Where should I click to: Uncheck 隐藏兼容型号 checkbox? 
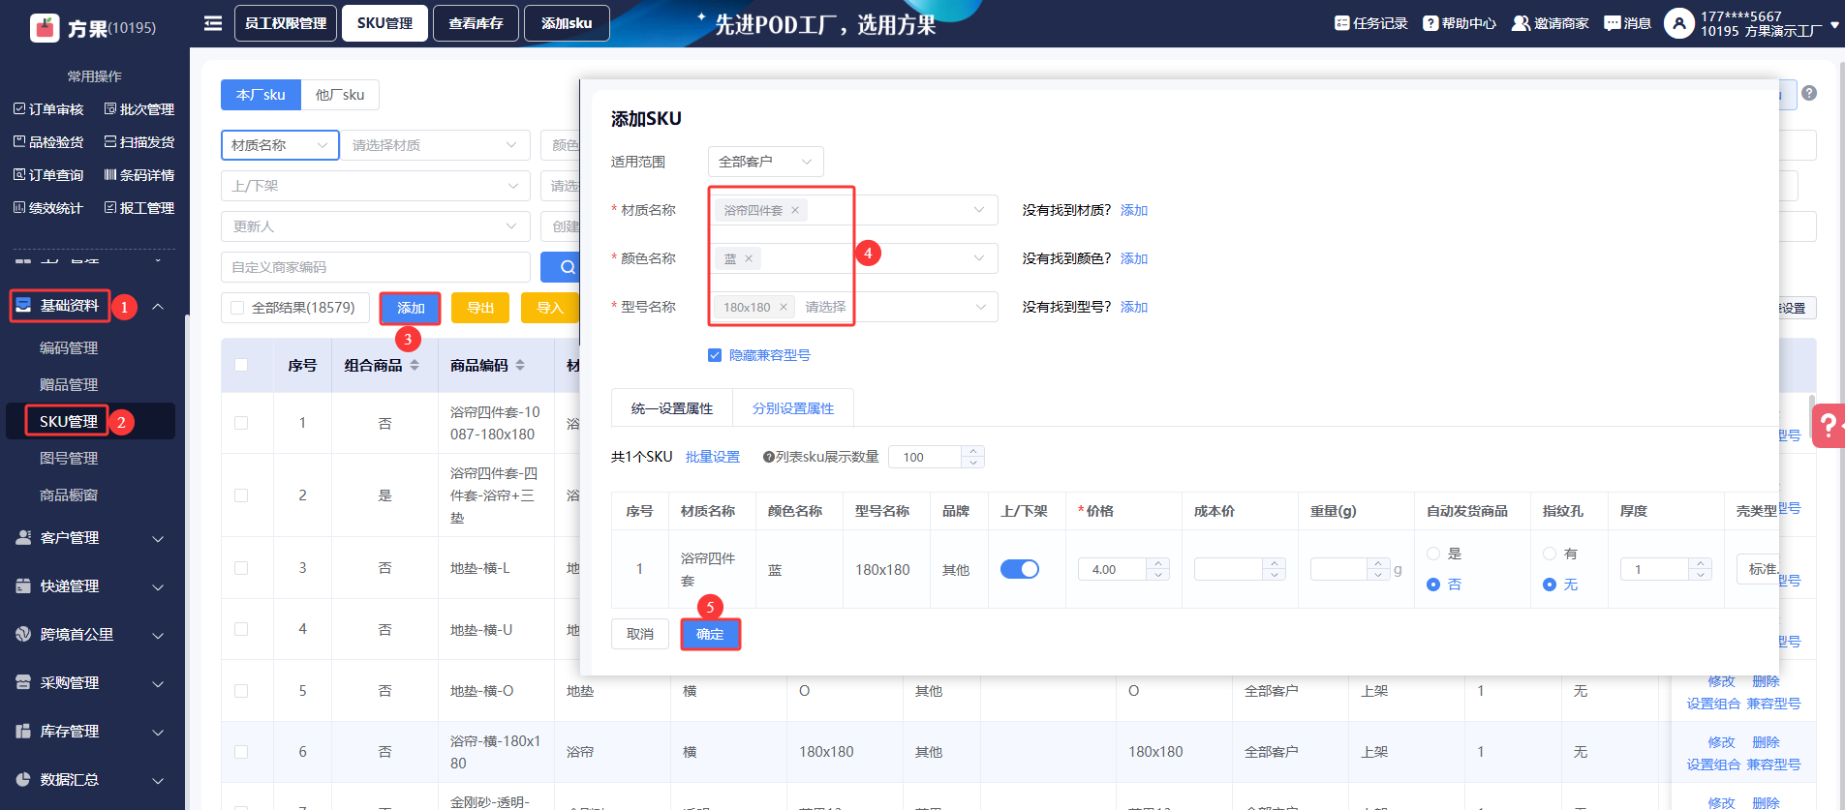(x=715, y=355)
